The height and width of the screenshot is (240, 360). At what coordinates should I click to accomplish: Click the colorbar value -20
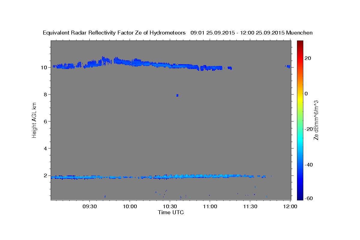point(309,129)
